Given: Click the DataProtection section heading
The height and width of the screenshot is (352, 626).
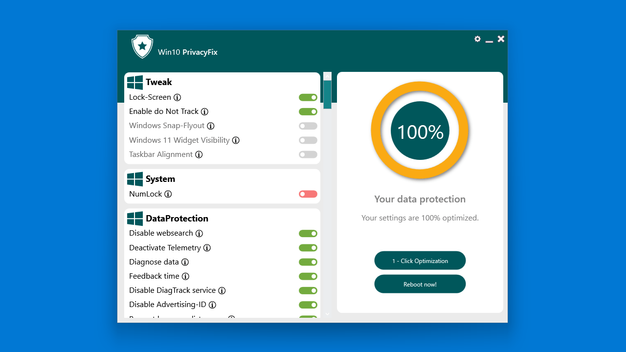Looking at the screenshot, I should [x=177, y=219].
